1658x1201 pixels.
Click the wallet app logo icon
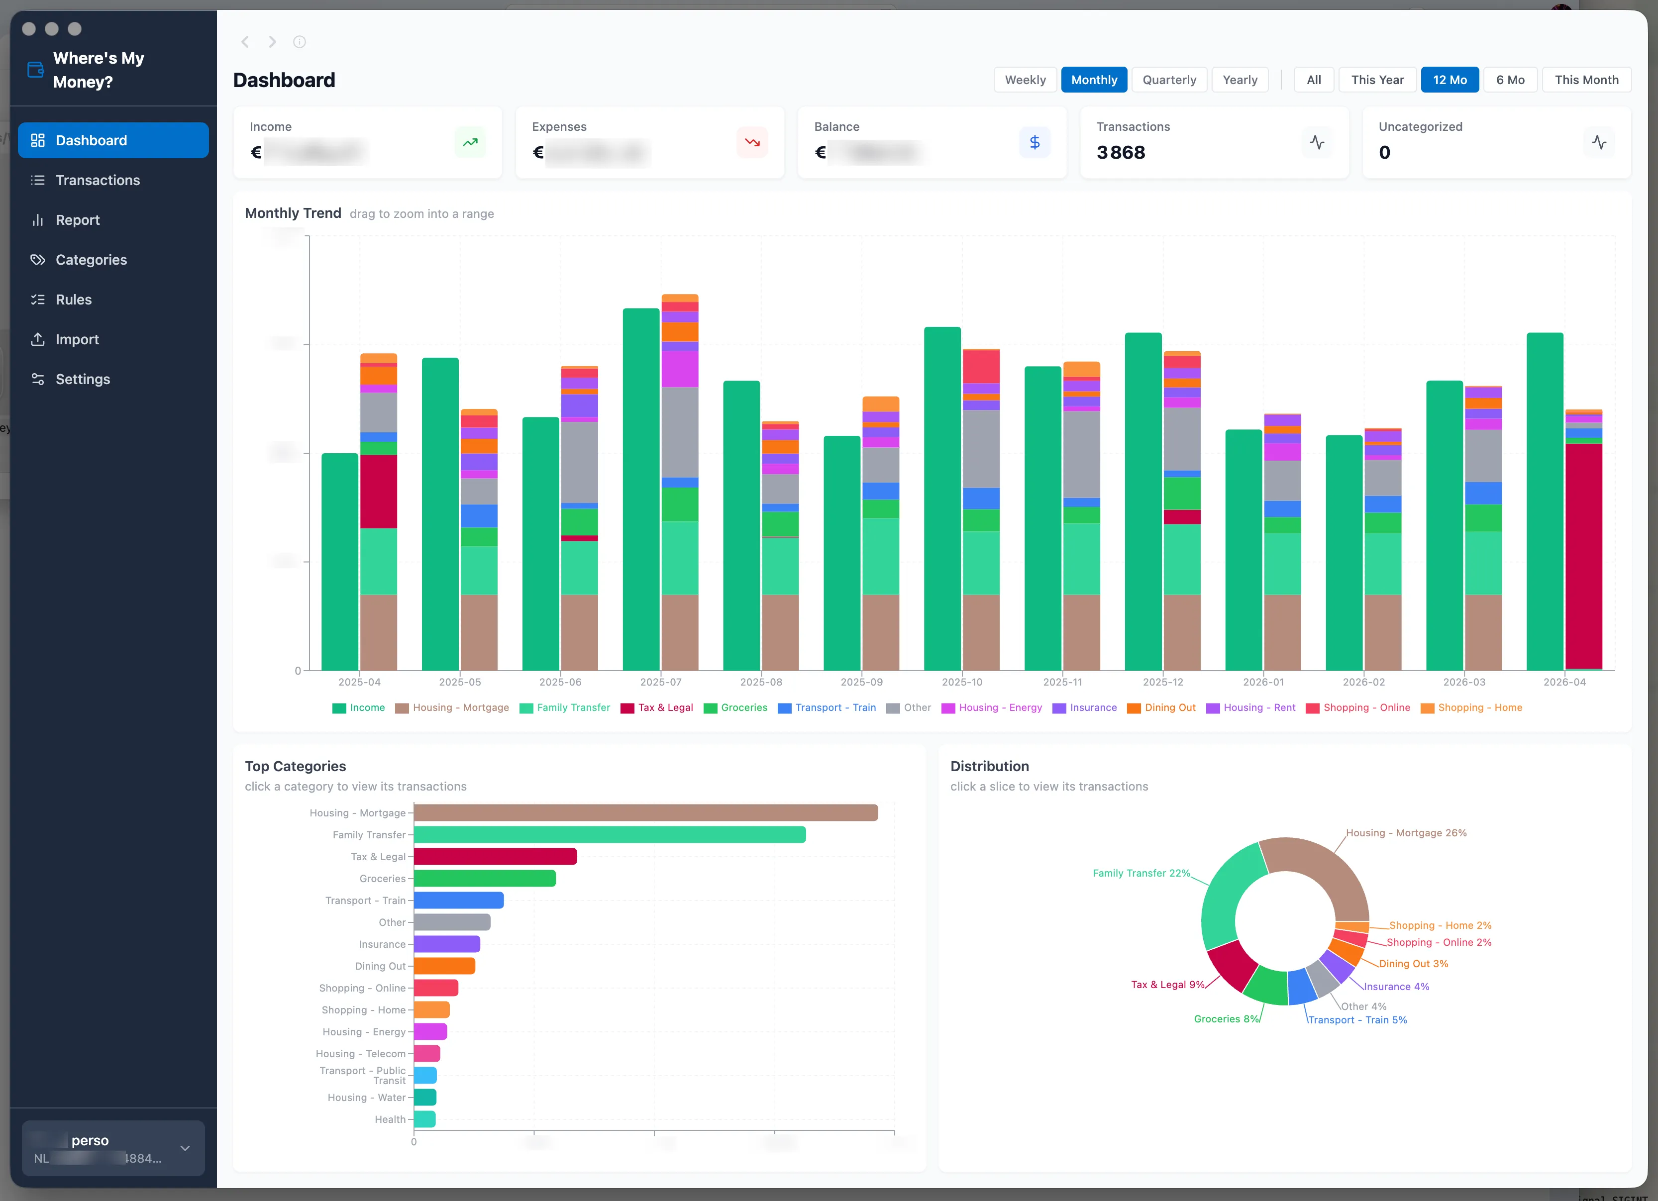pyautogui.click(x=35, y=70)
